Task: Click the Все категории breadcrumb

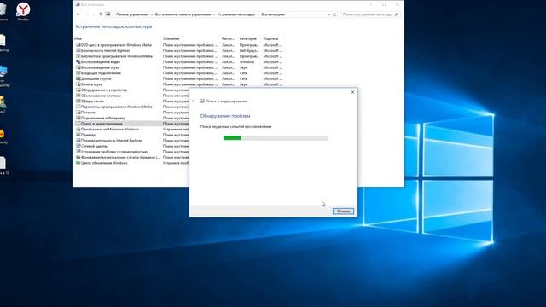Action: [x=273, y=14]
